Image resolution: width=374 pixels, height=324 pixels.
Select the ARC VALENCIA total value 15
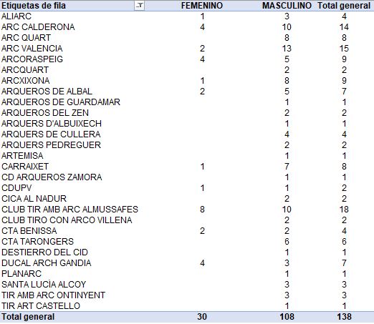pos(344,49)
